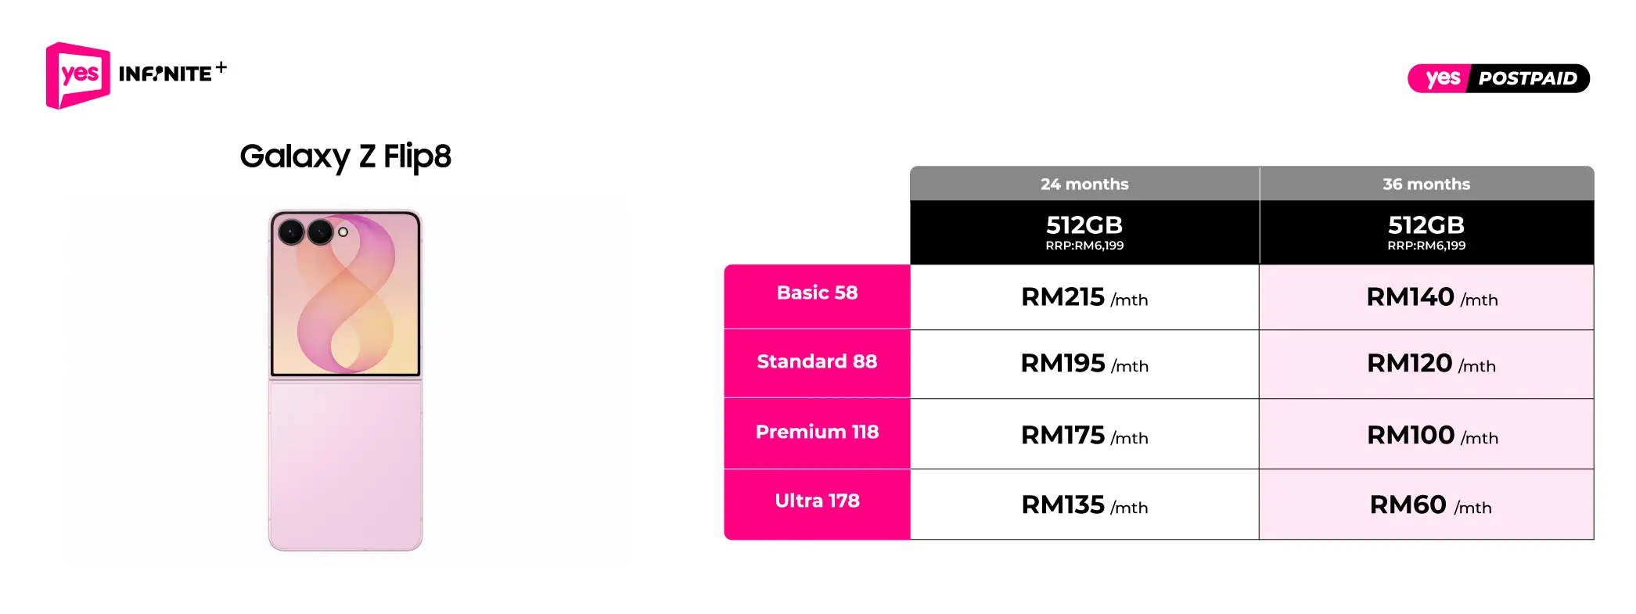Viewport: 1636px width, 614px height.
Task: Select the 24 months column header
Action: [x=1084, y=184]
